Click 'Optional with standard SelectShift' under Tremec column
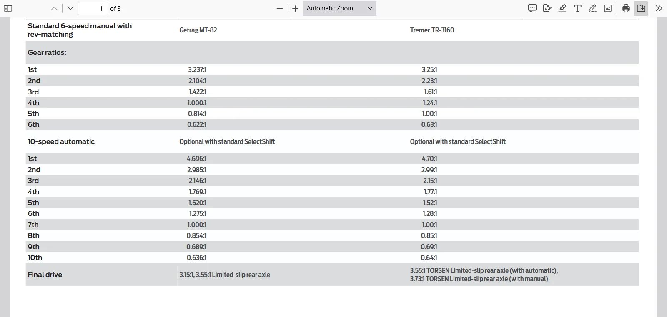The image size is (667, 317). (x=458, y=141)
